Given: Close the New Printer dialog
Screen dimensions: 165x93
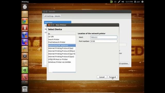Looking at the screenshot, I should point(49,25).
